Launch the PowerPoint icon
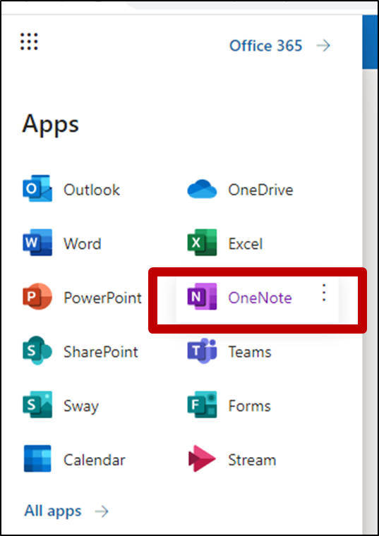Viewport: 379px width, 536px height. (x=37, y=296)
